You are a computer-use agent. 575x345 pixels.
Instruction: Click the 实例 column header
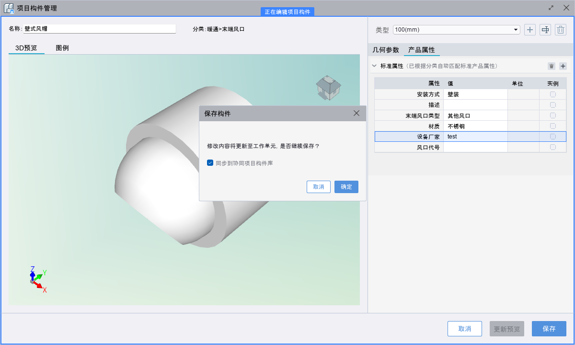(x=552, y=83)
